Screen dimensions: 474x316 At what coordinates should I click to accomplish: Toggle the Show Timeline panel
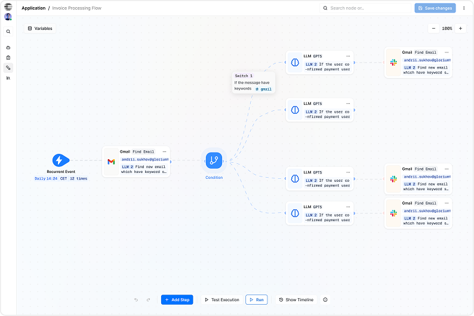pyautogui.click(x=296, y=300)
